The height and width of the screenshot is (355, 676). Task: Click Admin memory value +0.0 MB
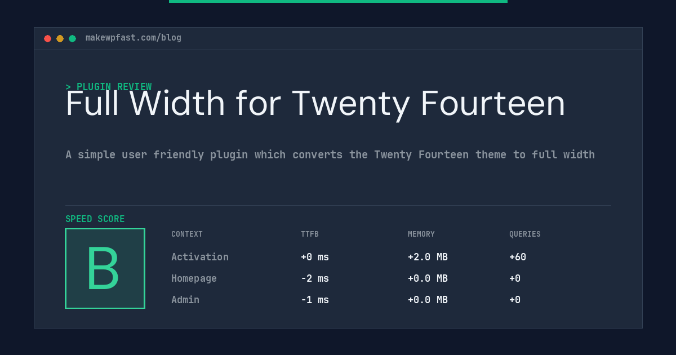click(x=428, y=300)
